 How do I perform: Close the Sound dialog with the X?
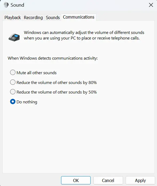151,5
